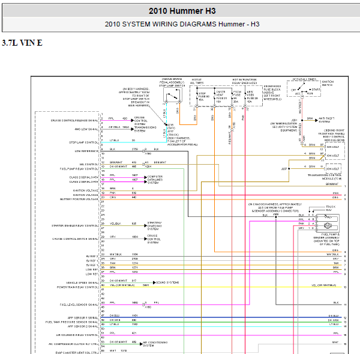The height and width of the screenshot is (354, 360).
Task: Click the "TRUCK" label near fuel pump
Action: [331, 207]
